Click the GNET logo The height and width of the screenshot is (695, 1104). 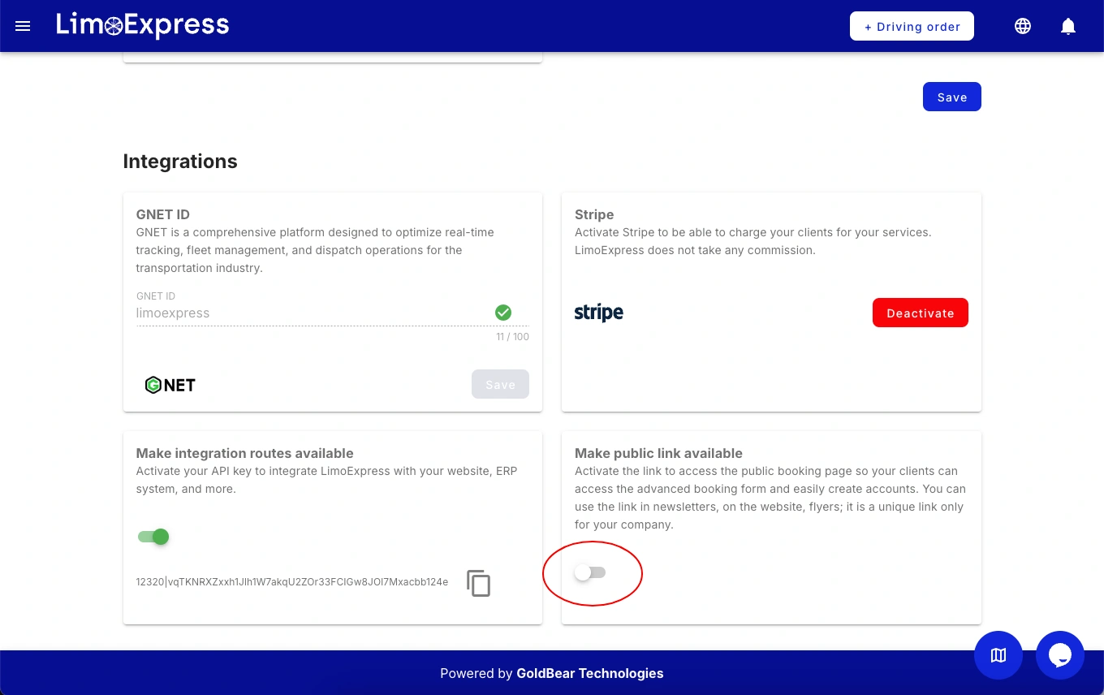(170, 385)
